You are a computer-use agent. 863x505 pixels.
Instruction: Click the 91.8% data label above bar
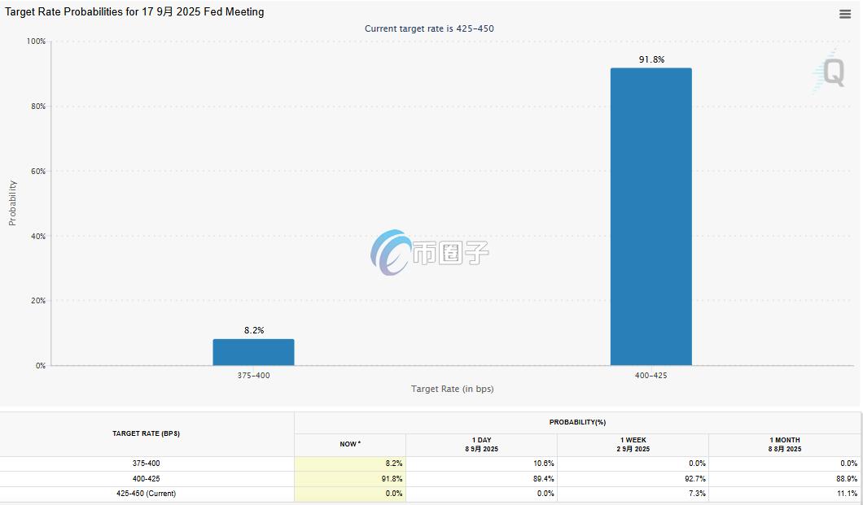pos(651,59)
